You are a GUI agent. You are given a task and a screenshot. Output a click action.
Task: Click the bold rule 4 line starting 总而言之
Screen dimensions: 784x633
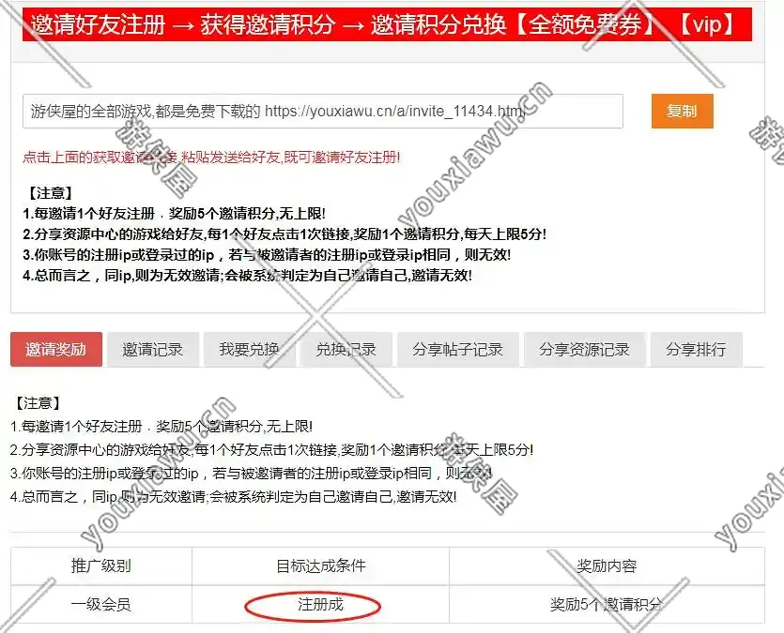pyautogui.click(x=247, y=275)
